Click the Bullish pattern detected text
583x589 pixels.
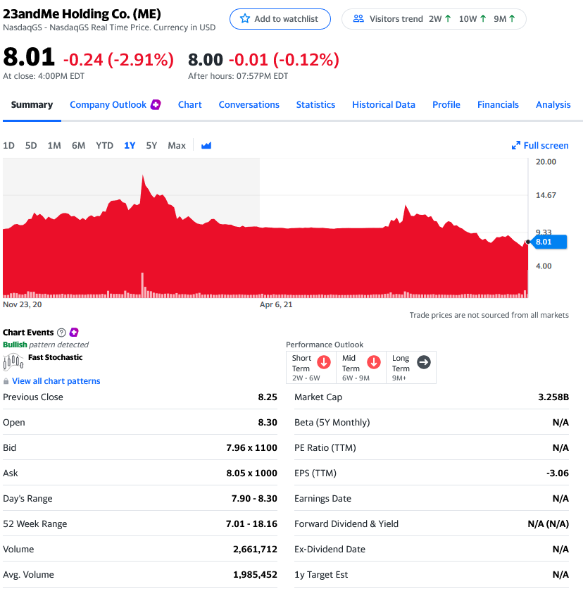[46, 345]
